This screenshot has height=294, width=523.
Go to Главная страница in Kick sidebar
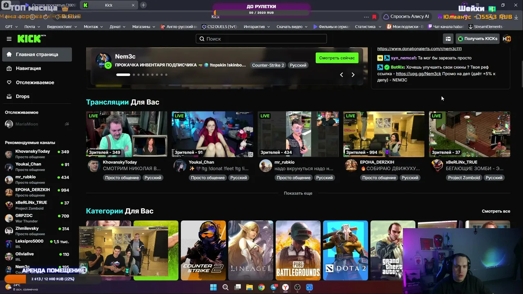37,54
